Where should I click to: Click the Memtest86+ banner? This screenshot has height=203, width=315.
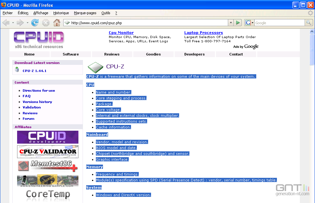point(48,166)
